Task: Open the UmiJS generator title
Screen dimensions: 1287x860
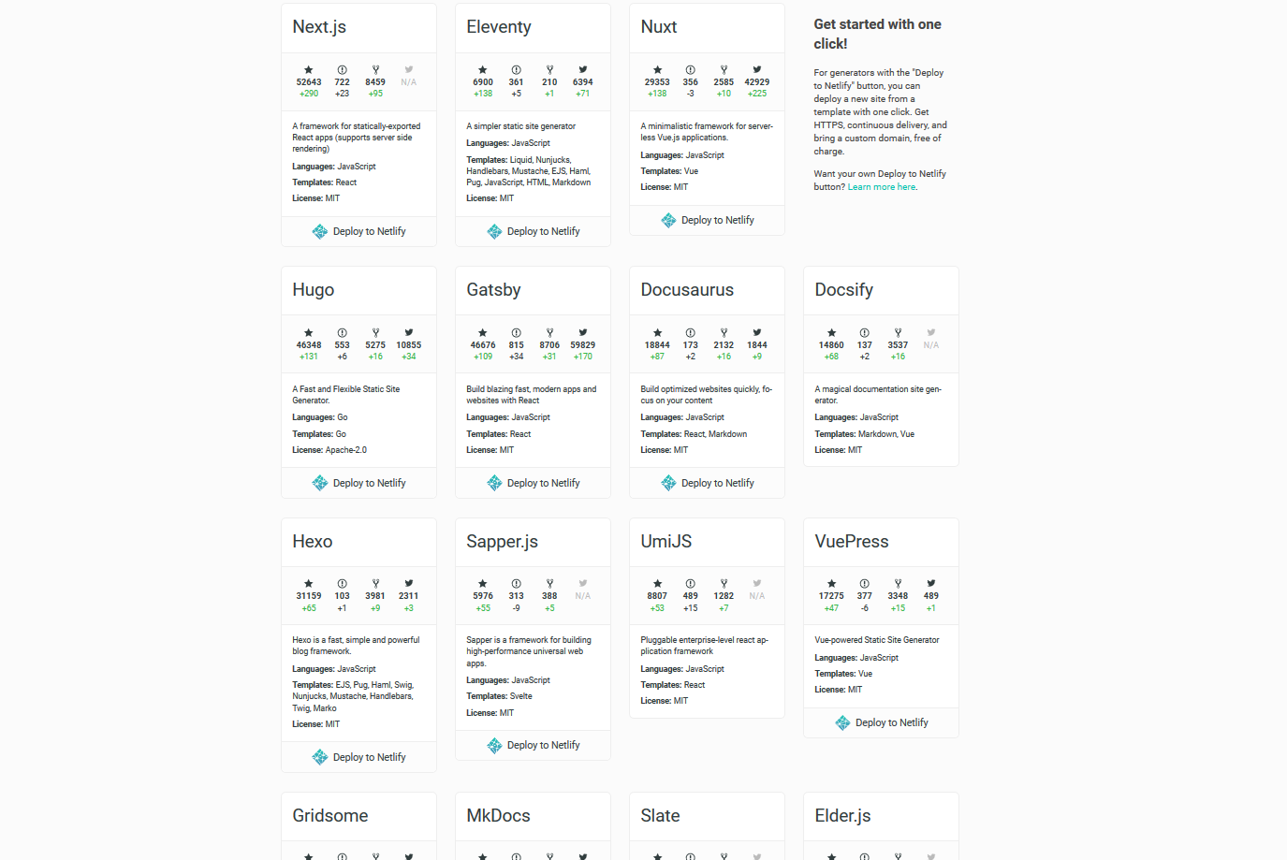Action: tap(666, 542)
